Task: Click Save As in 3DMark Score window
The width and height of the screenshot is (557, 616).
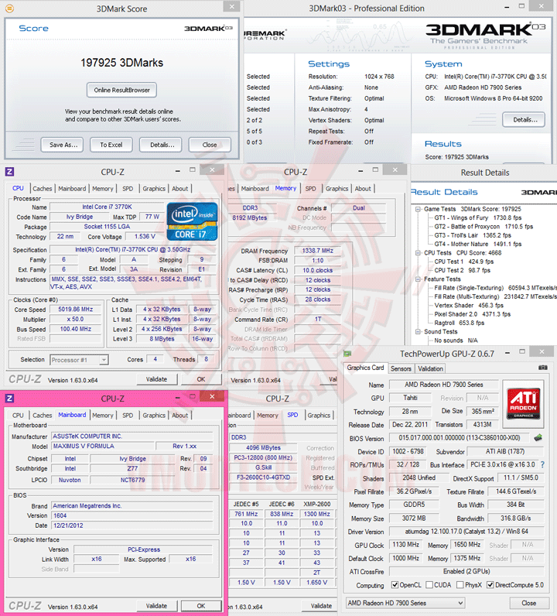Action: click(63, 145)
